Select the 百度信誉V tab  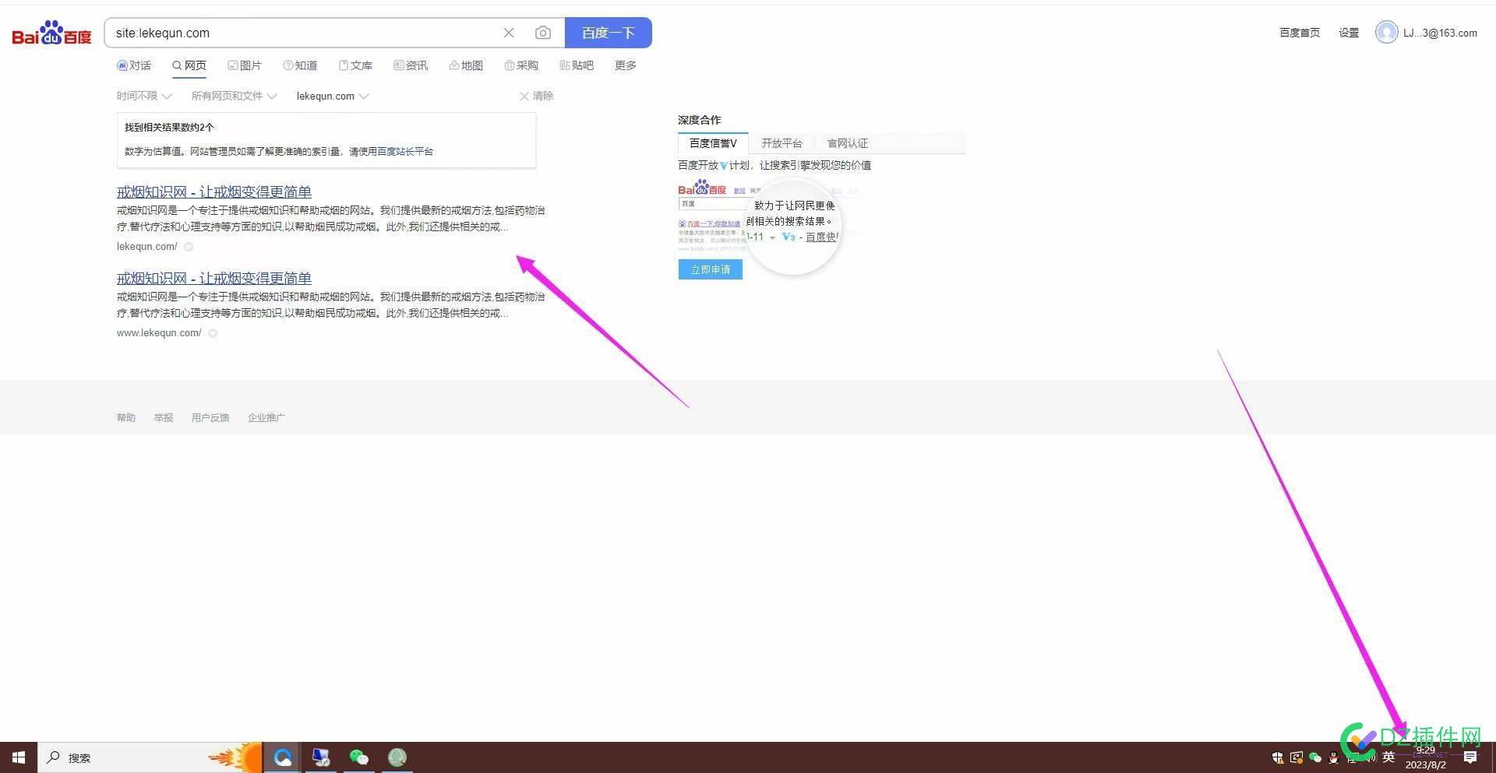pyautogui.click(x=713, y=143)
